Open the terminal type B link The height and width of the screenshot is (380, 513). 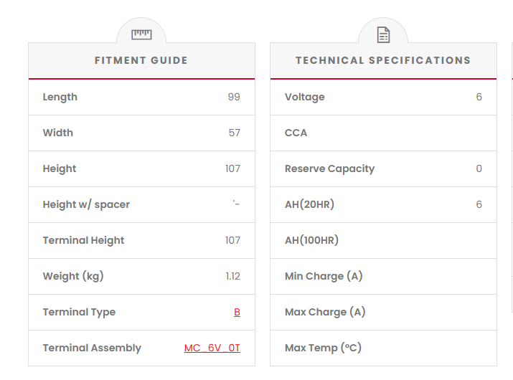pos(237,312)
